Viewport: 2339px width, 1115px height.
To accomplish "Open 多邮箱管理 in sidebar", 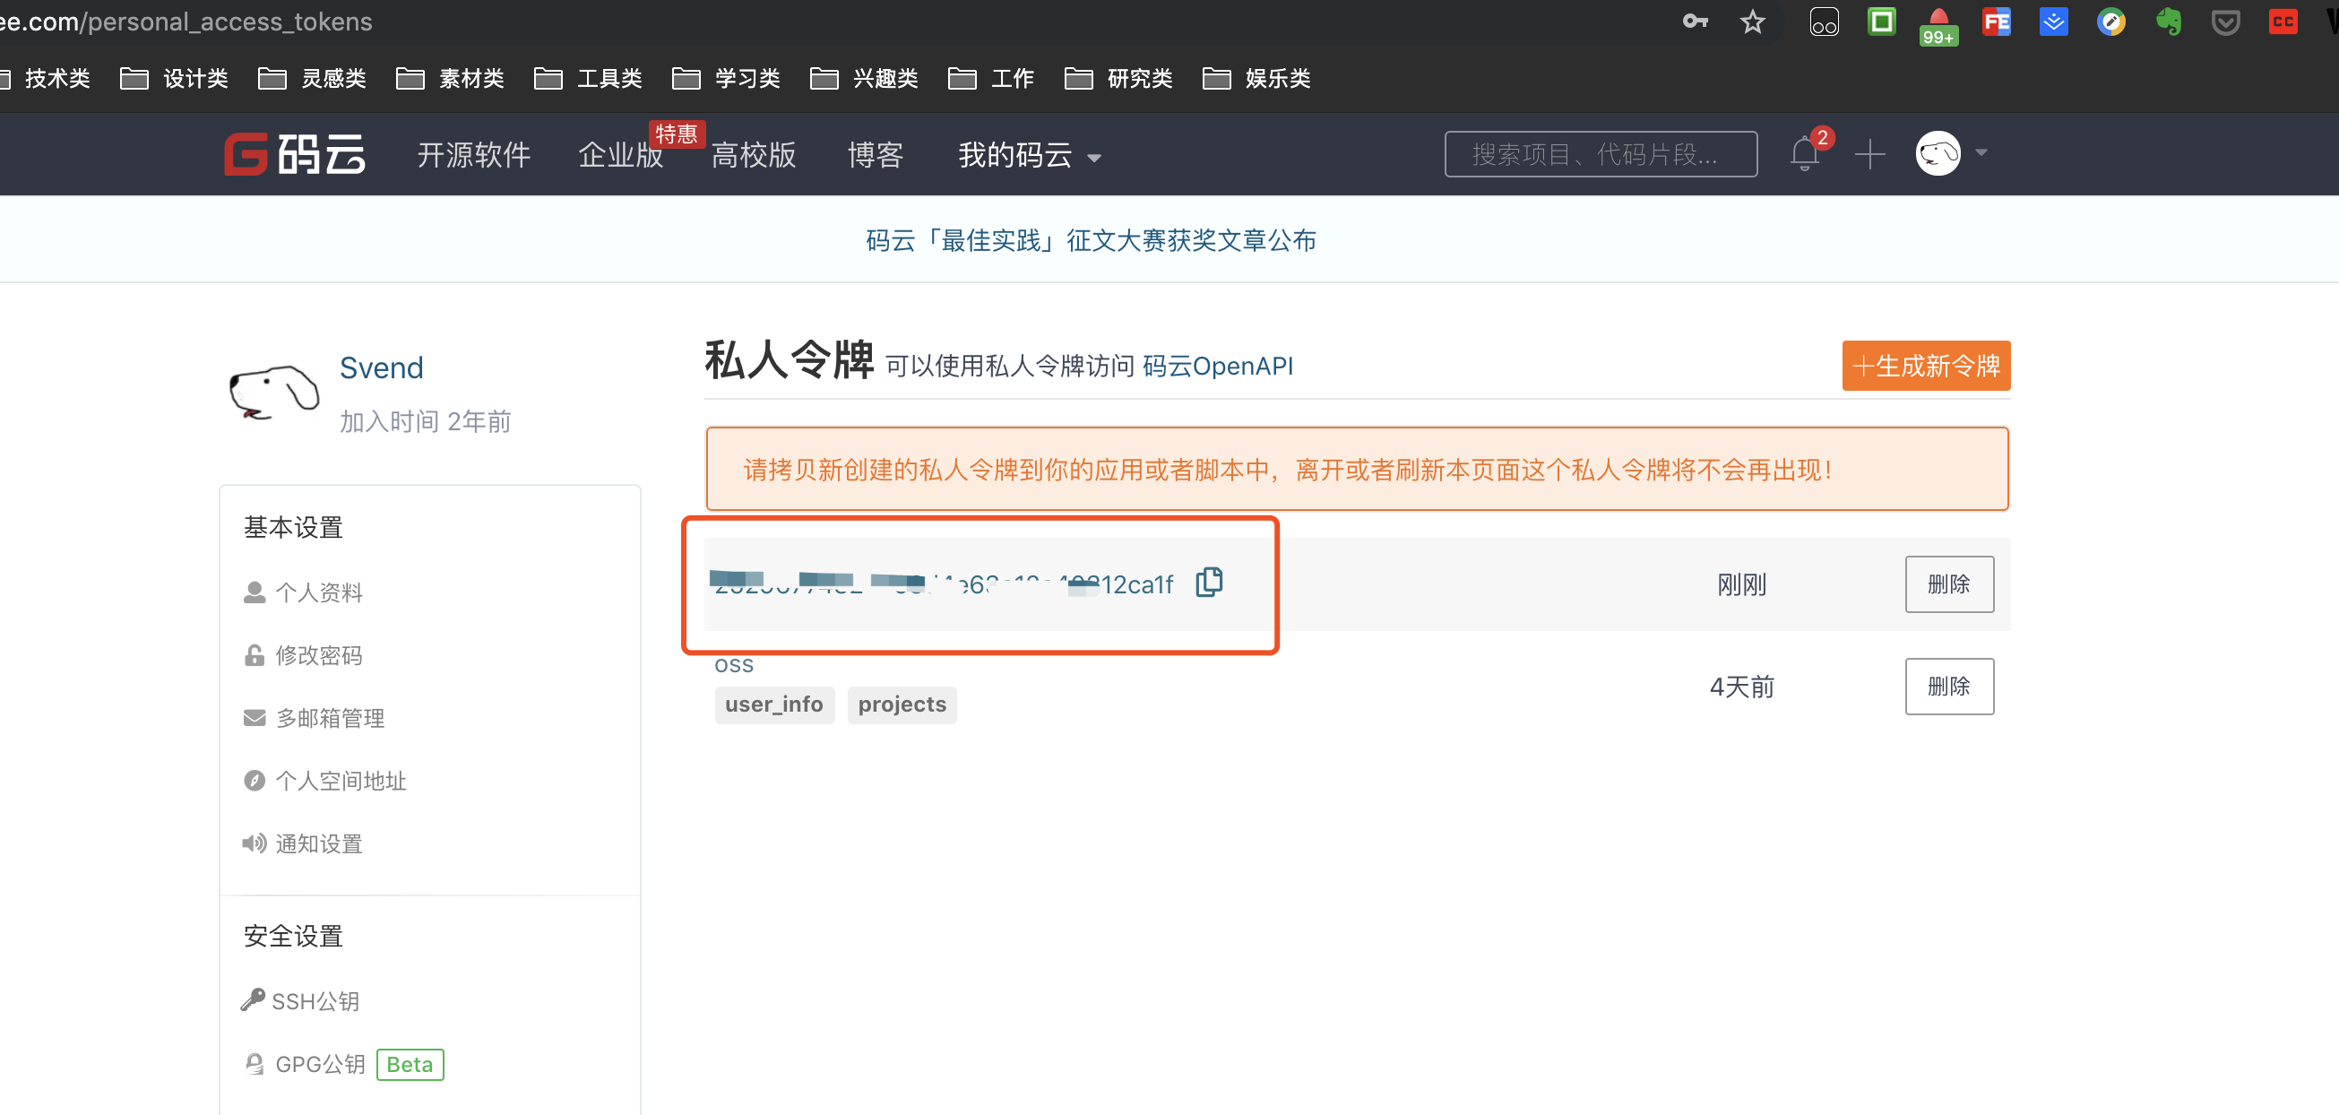I will 315,717.
